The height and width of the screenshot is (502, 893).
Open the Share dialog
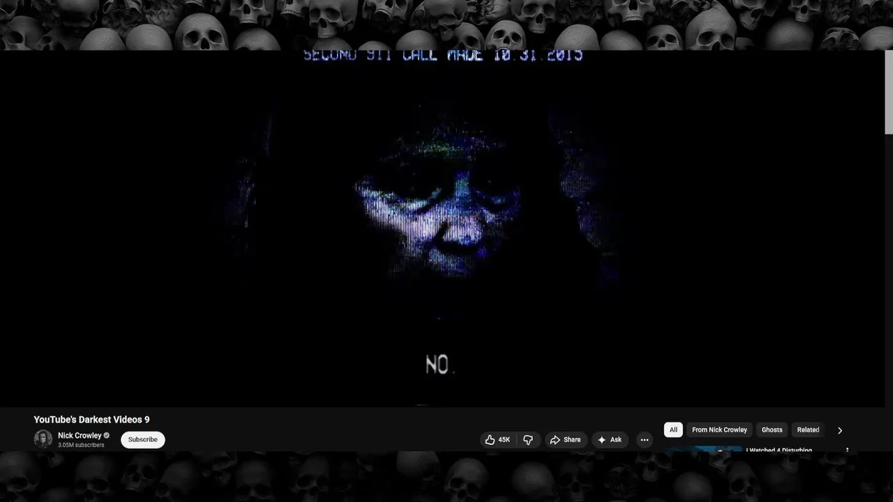(x=565, y=440)
